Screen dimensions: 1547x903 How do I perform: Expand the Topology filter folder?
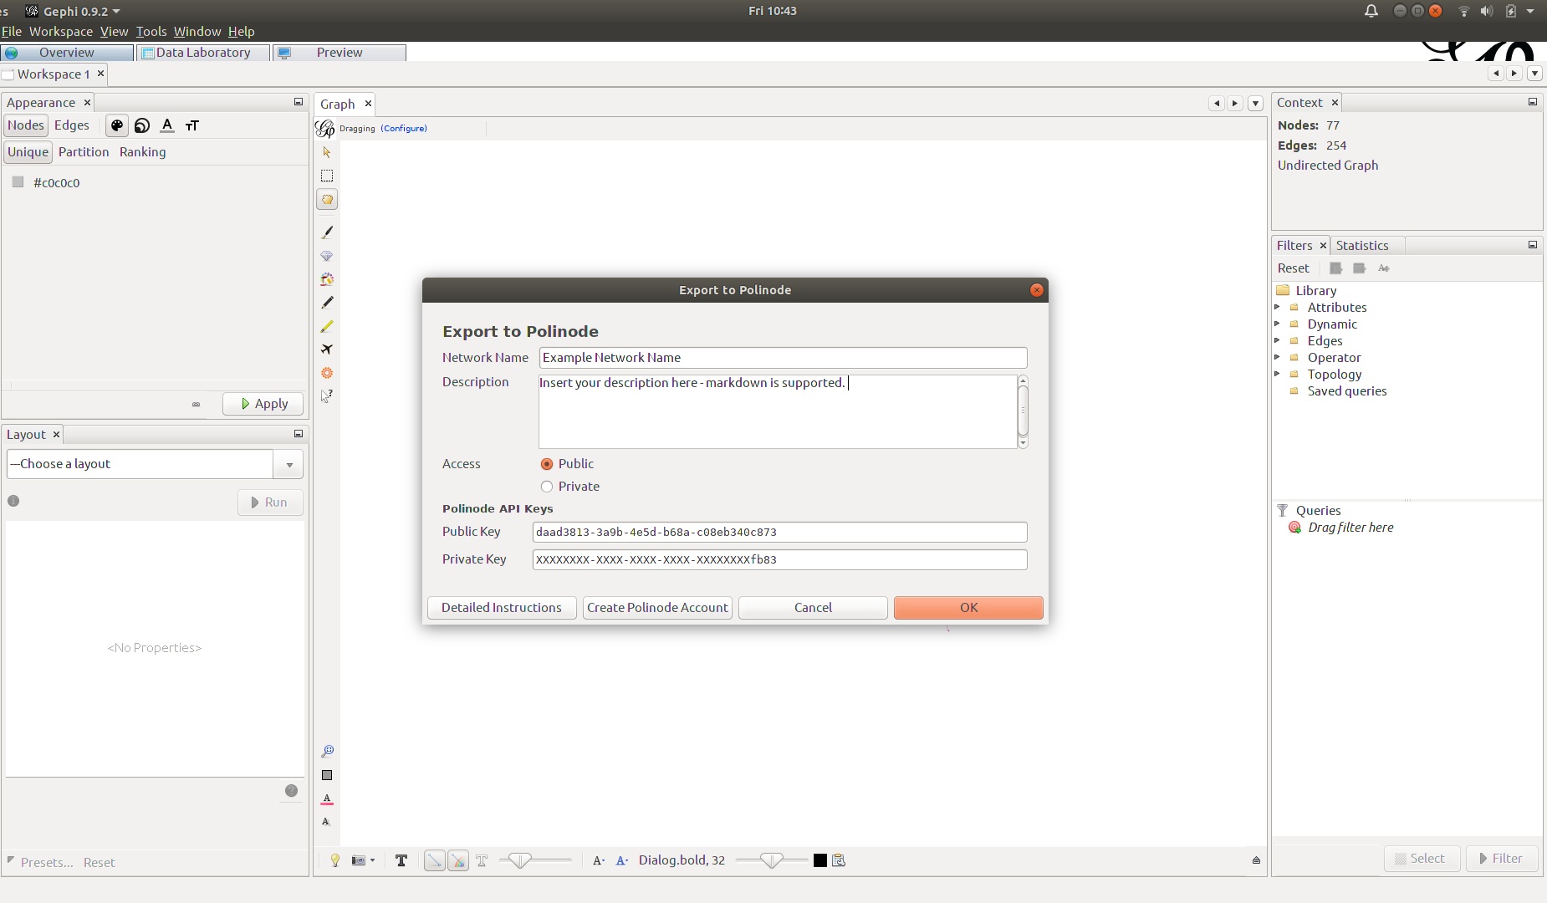pyautogui.click(x=1277, y=375)
